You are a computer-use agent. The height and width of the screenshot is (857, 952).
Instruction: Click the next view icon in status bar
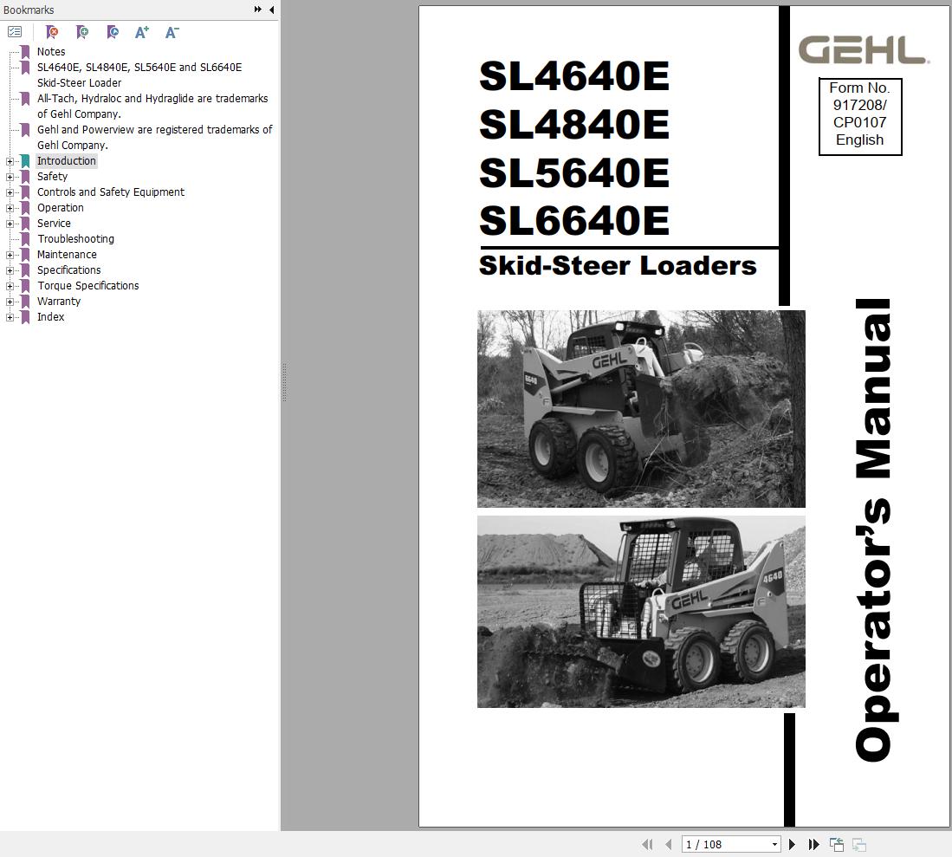pos(859,844)
